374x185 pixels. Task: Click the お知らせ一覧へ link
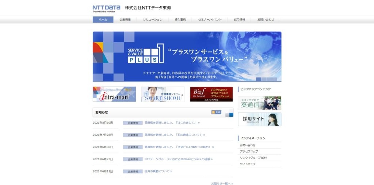[x=222, y=184]
